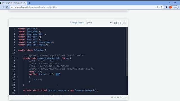Viewport: 180px width, 101px height.
Task: Click 'import java.util.concurrent.*;' line
Action: coord(36,42)
